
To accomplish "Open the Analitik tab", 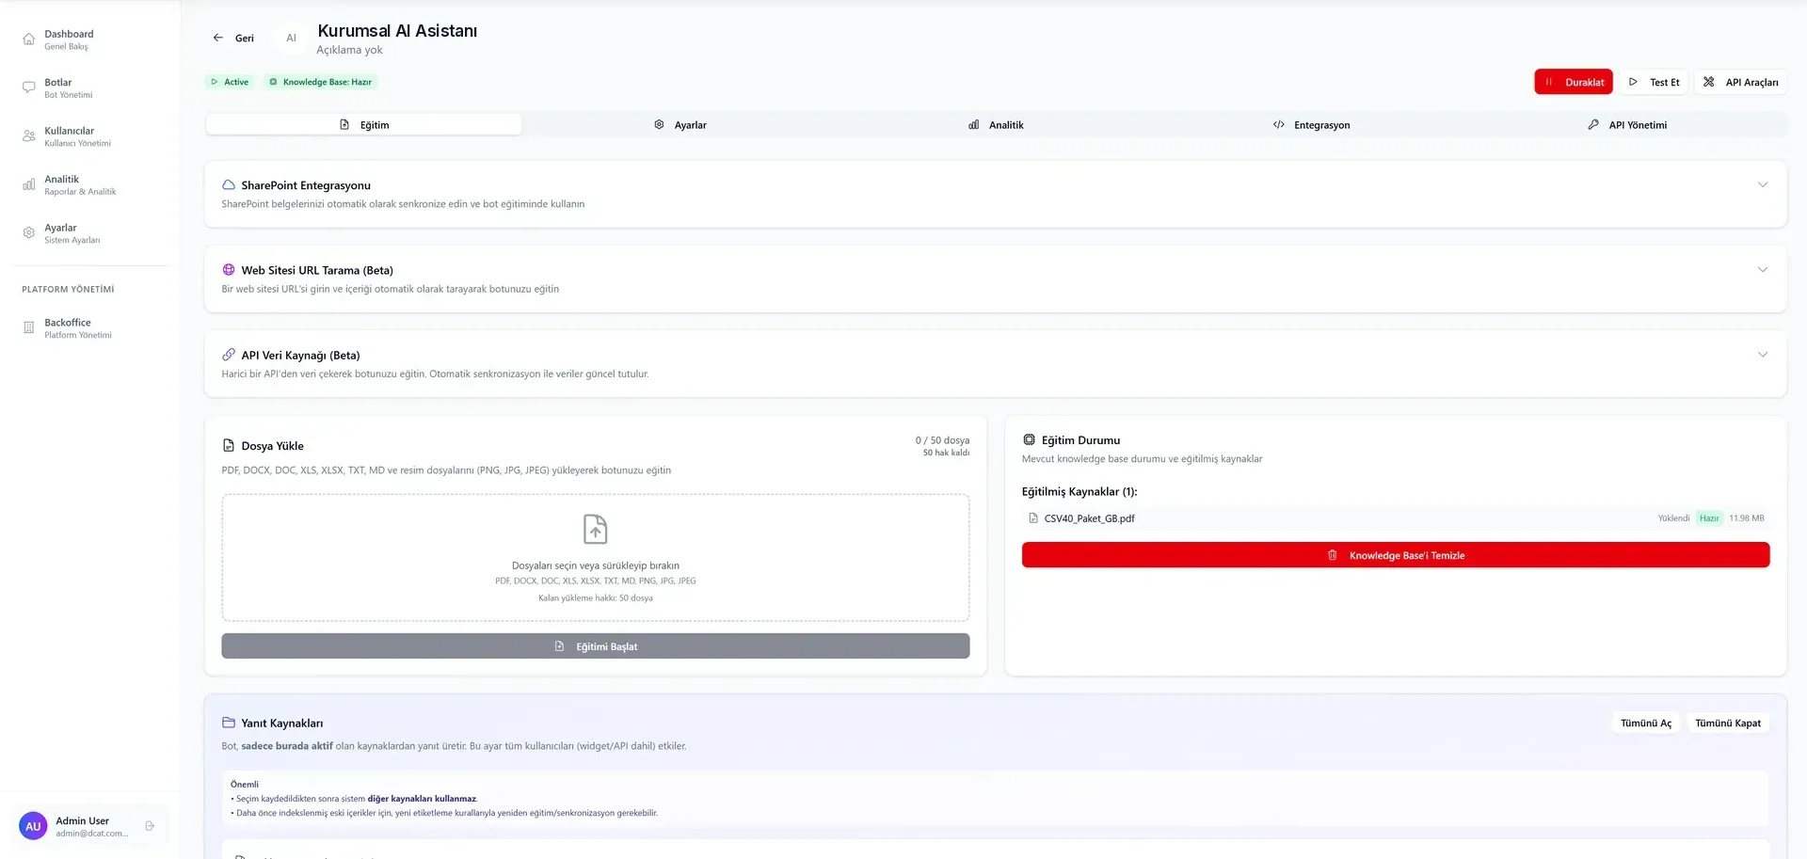I will 996,124.
